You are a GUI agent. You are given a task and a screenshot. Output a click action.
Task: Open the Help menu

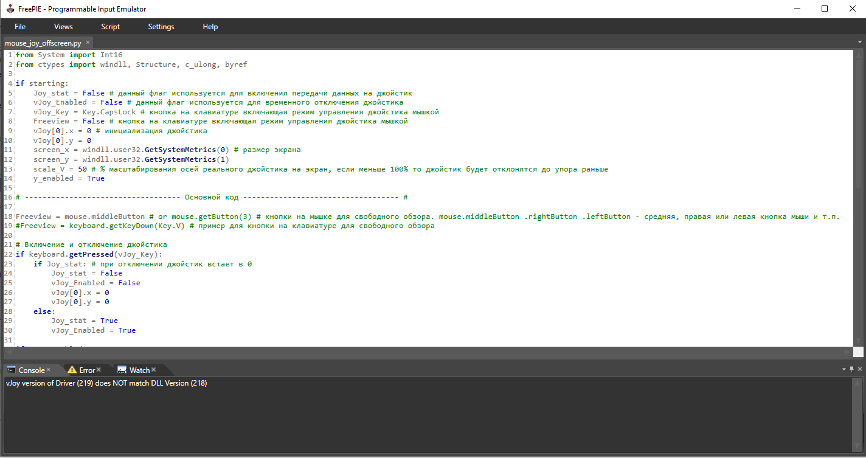tap(210, 27)
